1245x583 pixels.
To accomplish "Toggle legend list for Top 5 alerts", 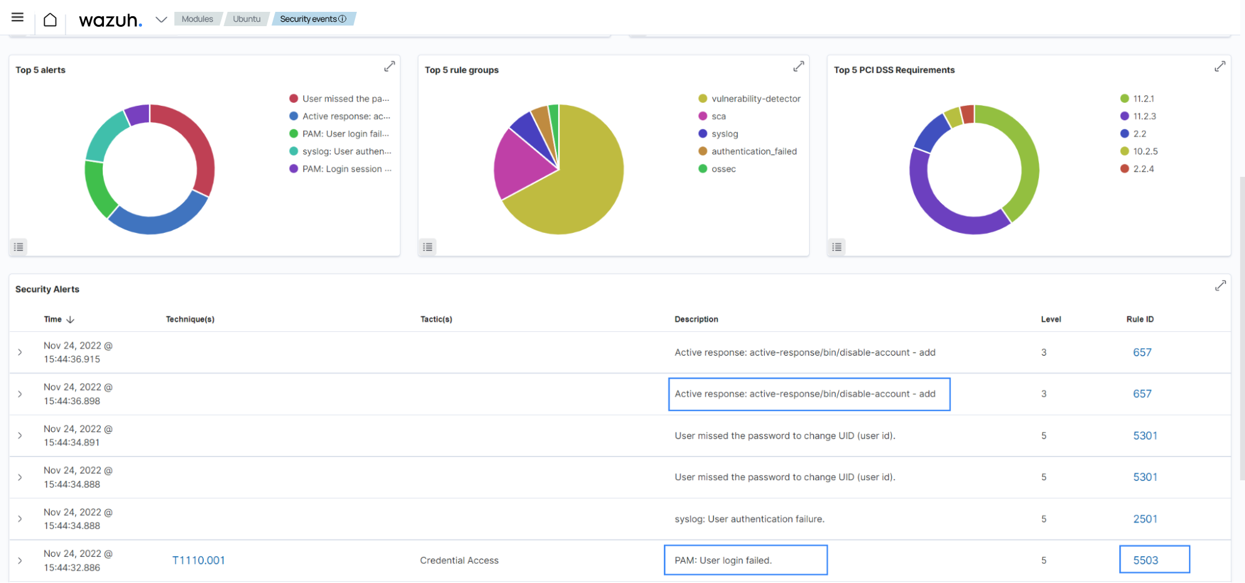I will 19,247.
